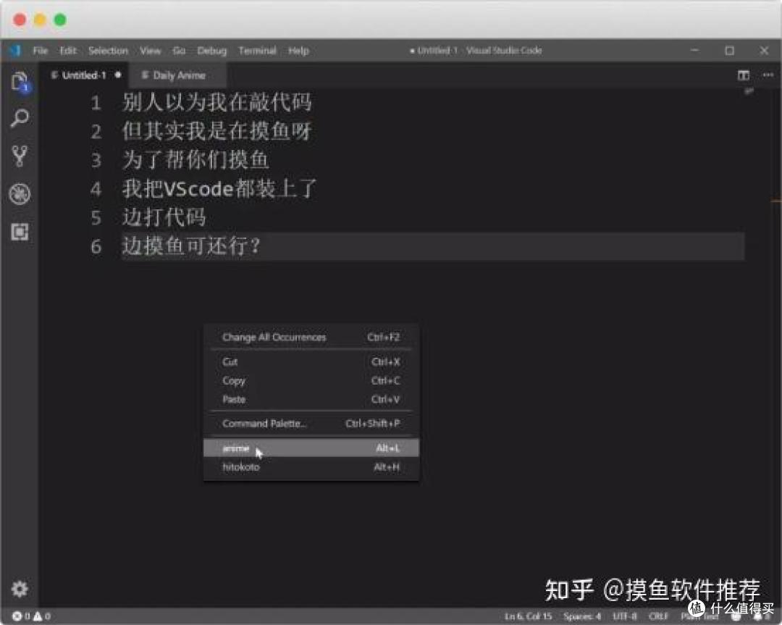This screenshot has height=625, width=782.
Task: Click the text 边摸鱼可还行?
Action: pyautogui.click(x=191, y=246)
